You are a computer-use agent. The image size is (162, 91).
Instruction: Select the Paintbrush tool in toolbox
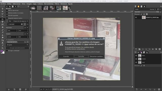pyautogui.click(x=3, y=30)
